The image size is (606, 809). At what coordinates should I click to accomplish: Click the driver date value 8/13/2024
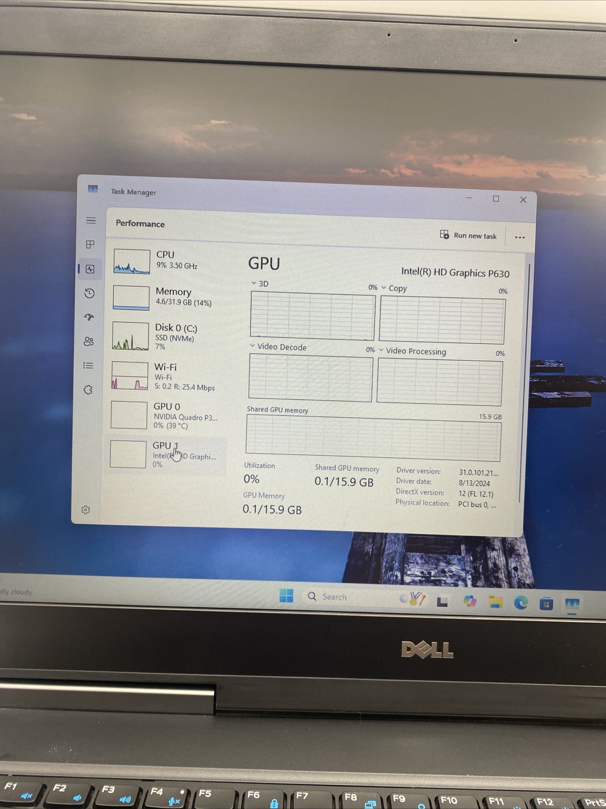point(474,483)
